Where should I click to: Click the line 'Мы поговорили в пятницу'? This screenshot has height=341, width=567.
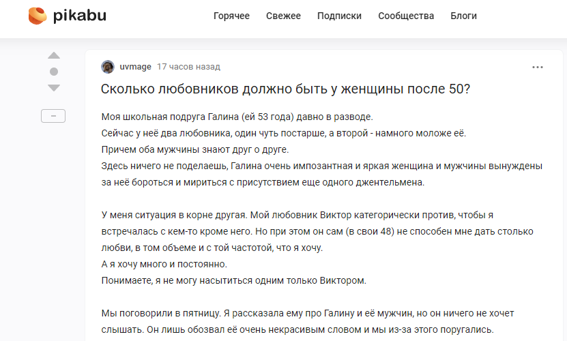click(x=307, y=313)
